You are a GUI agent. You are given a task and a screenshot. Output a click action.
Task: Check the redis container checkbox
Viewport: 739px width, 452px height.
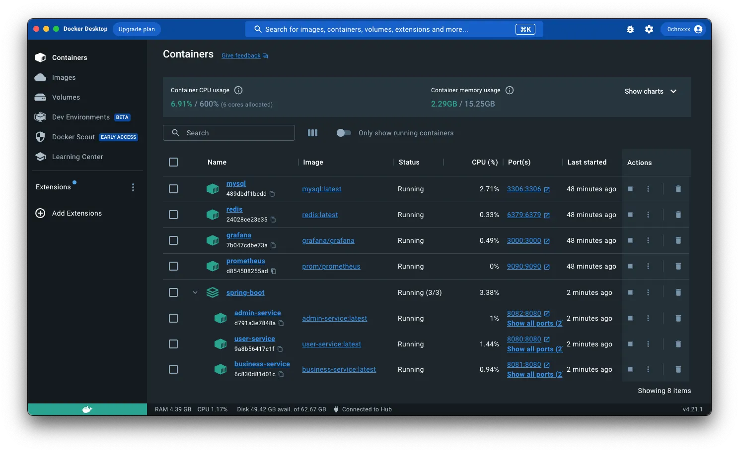[173, 215]
